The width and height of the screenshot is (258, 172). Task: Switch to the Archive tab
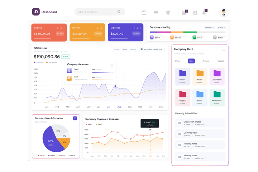[206, 61]
